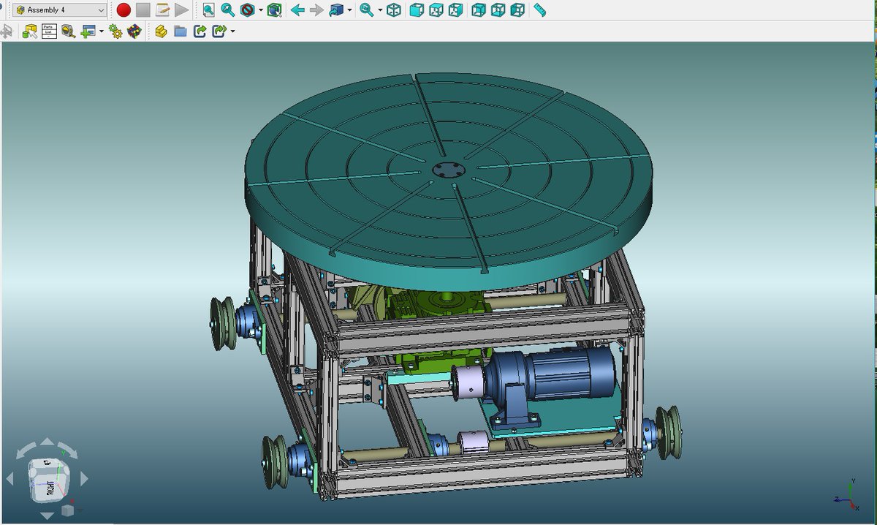
Task: Select the third cube view icon
Action: click(x=455, y=10)
